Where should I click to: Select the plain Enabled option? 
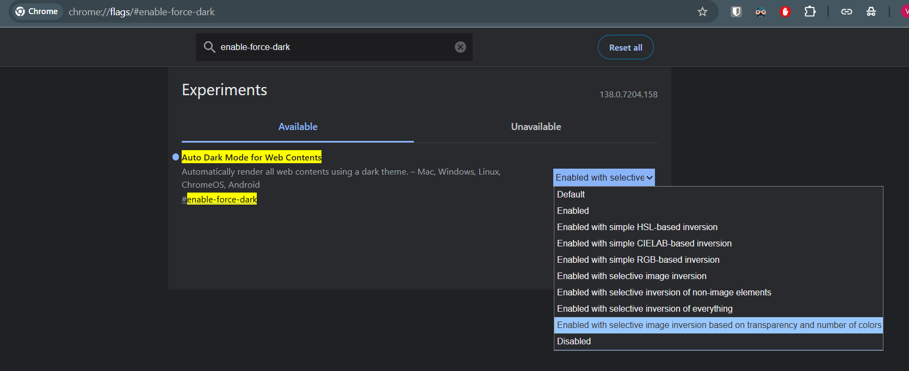point(718,211)
